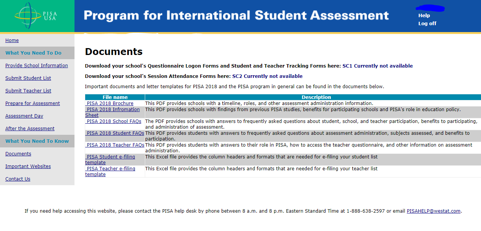Screen dimensions: 481x231
Task: Open Important Websites page
Action: pos(28,166)
